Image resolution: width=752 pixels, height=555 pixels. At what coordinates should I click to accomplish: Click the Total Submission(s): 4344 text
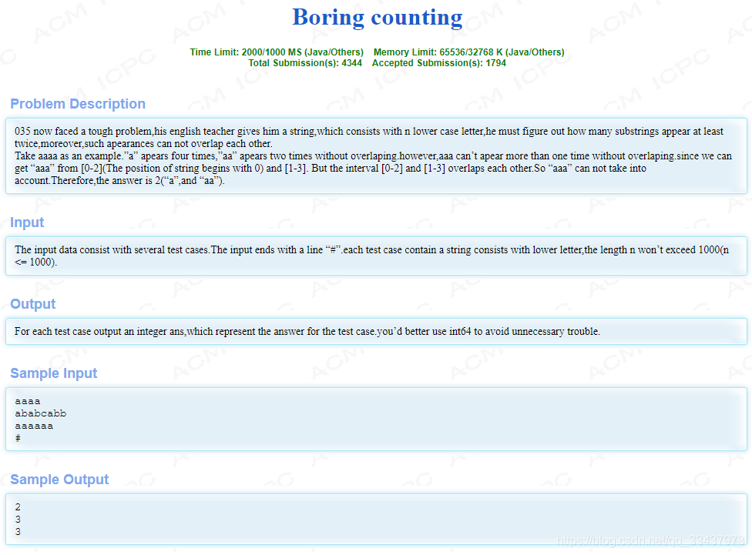(x=305, y=63)
